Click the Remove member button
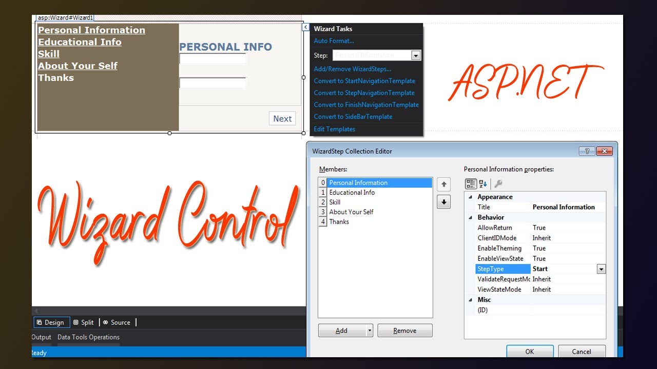This screenshot has height=369, width=657. (x=405, y=331)
